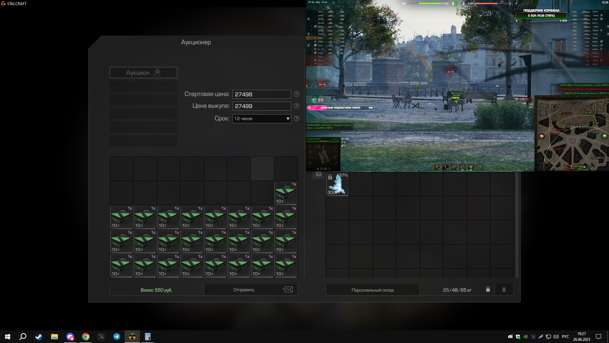Switch to the STALCRAFT taskbar icon
Screen dimensions: 609x343
132,337
